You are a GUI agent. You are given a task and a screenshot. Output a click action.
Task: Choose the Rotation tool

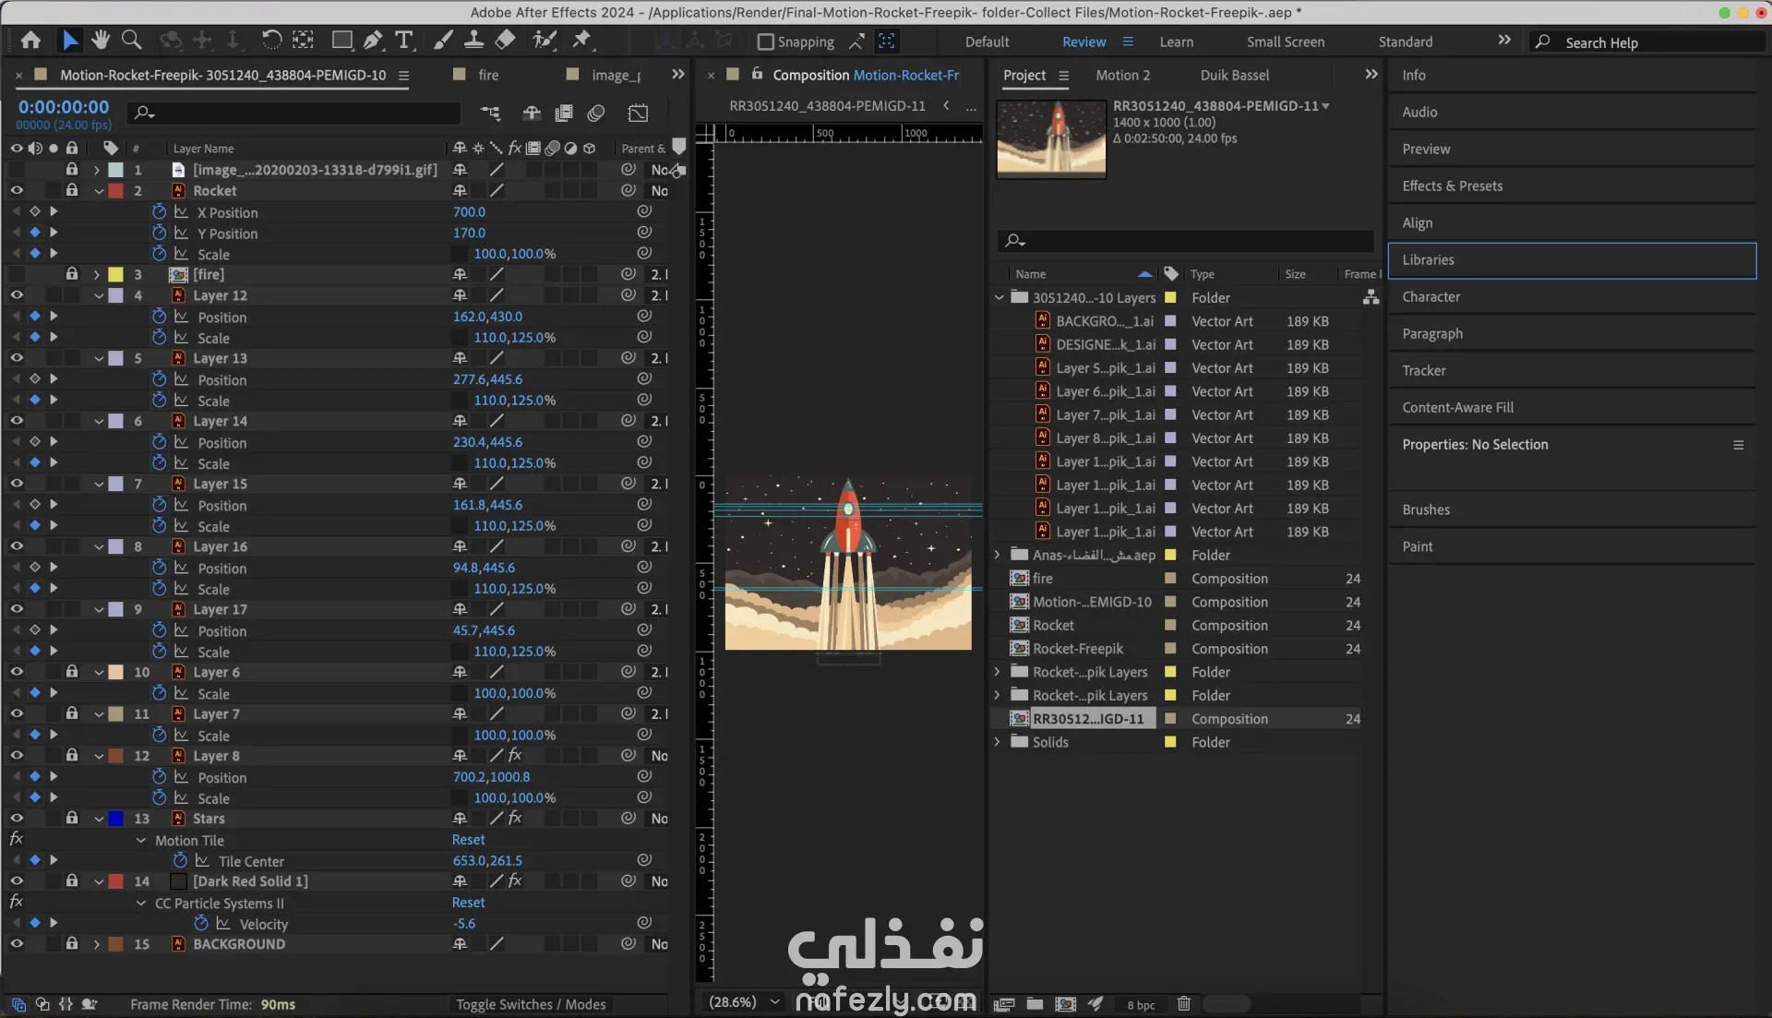tap(270, 40)
